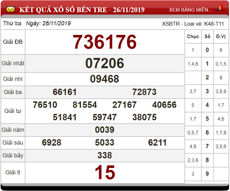
Task: Click digit 0 in the Số column
Action: [207, 50]
